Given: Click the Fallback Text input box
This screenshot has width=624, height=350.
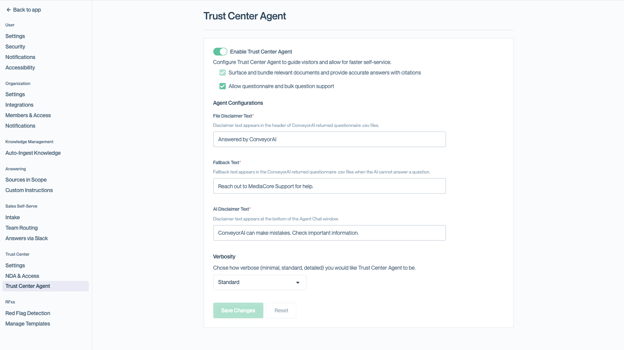Looking at the screenshot, I should point(329,186).
